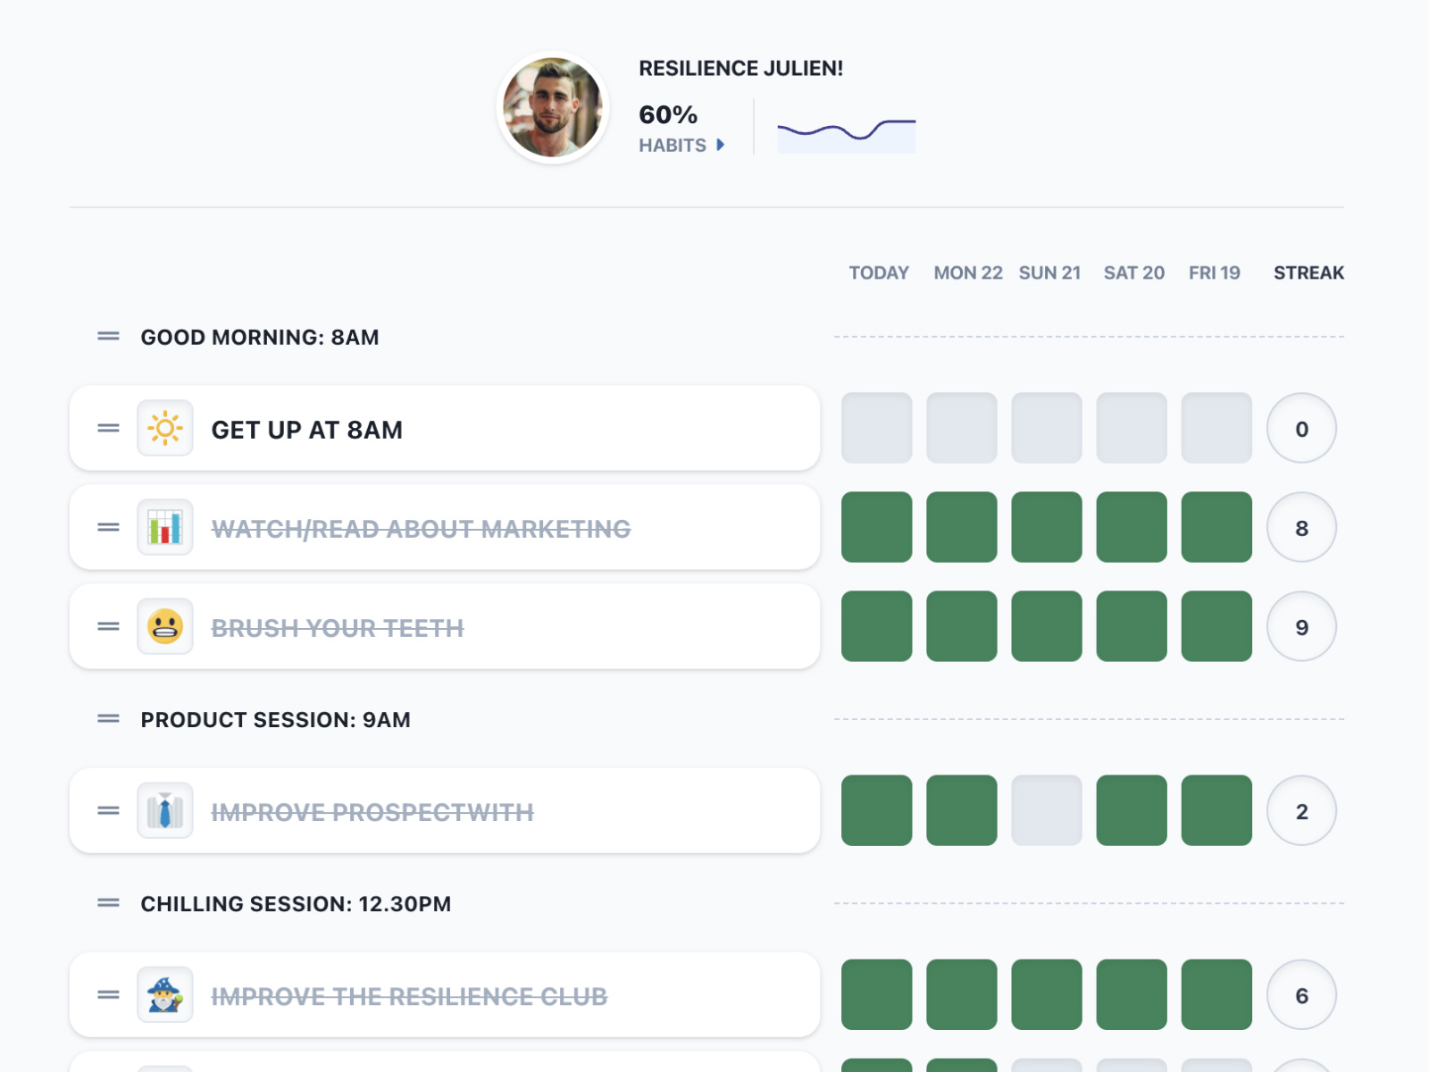
Task: Click Julien's profile photo
Action: pos(553,108)
